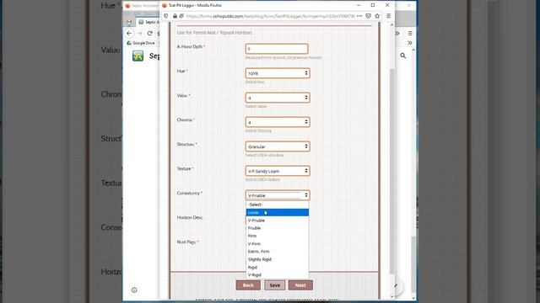Click the Forward arrow in background window
Viewport: 540px width, 303px height.
[x=139, y=34]
